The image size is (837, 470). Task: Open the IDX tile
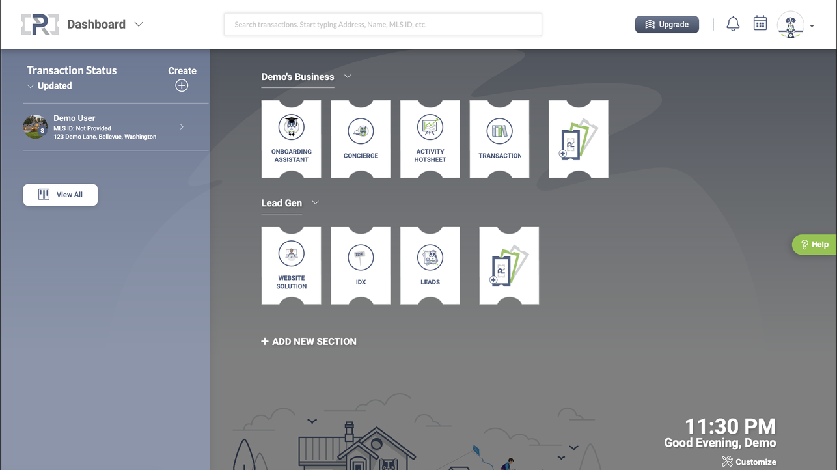[361, 265]
